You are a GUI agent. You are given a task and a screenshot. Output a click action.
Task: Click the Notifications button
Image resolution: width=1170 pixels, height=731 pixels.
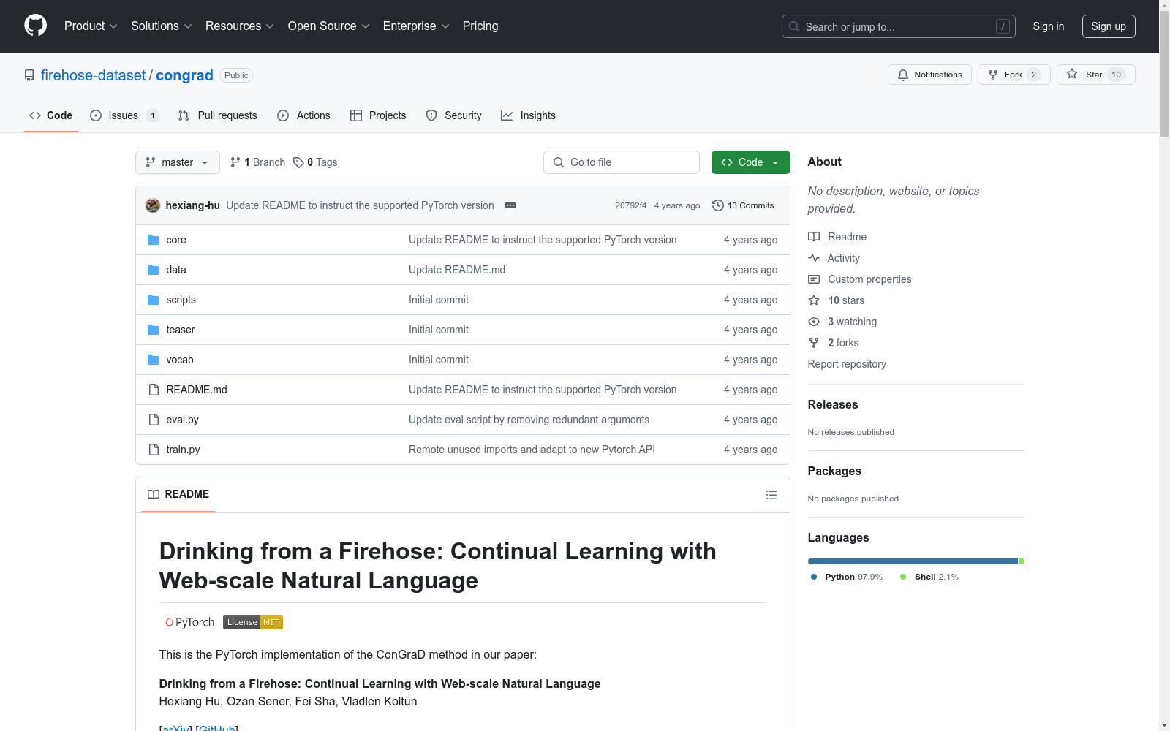(x=929, y=75)
